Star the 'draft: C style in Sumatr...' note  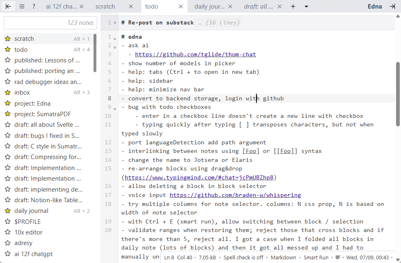(8, 146)
